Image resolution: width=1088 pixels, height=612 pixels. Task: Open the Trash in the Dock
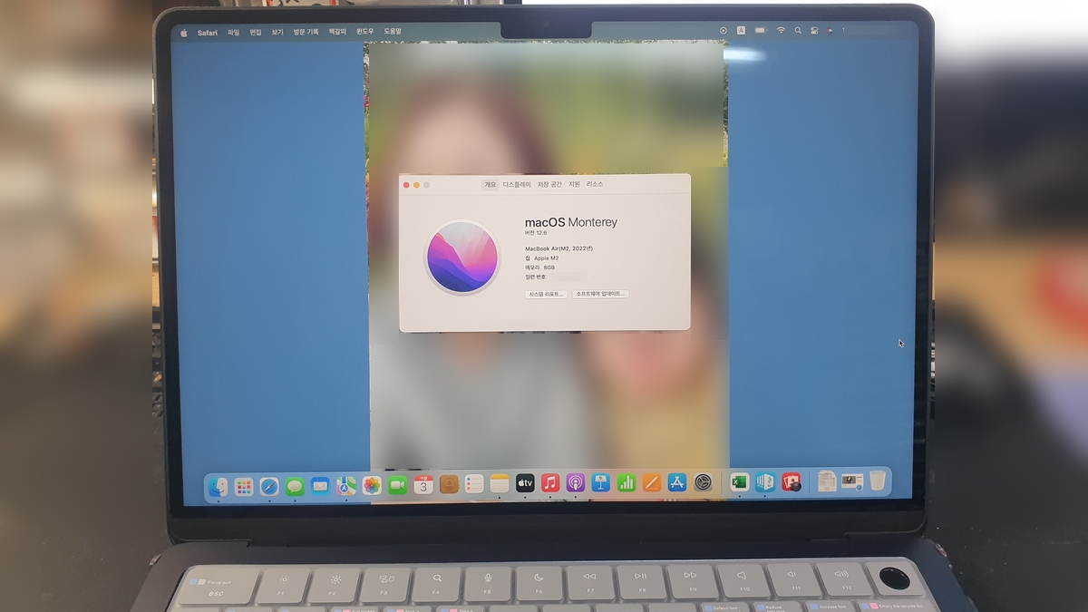click(x=878, y=481)
